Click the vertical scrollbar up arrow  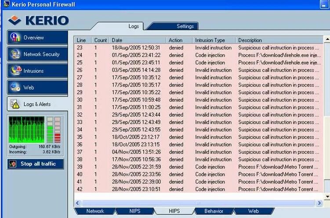327,39
